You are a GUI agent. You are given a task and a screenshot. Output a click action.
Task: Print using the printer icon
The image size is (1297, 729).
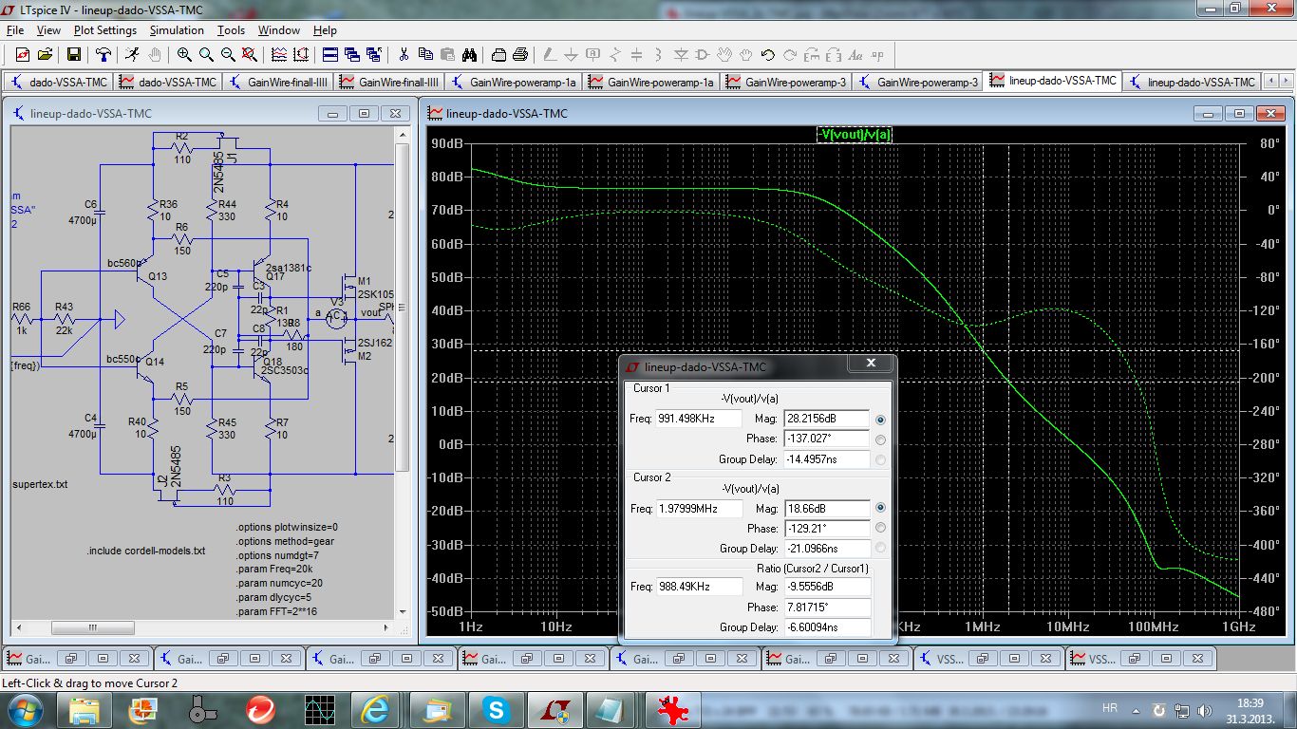(520, 55)
